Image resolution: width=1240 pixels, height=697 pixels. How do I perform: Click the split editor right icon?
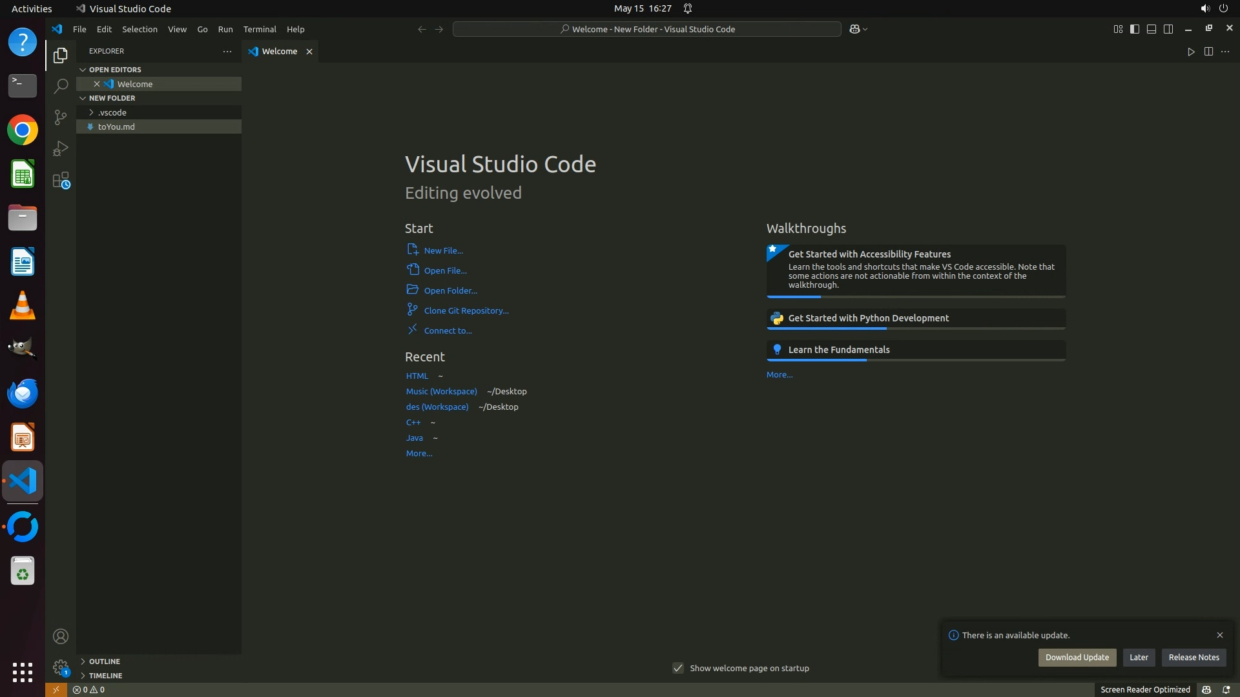tap(1208, 52)
